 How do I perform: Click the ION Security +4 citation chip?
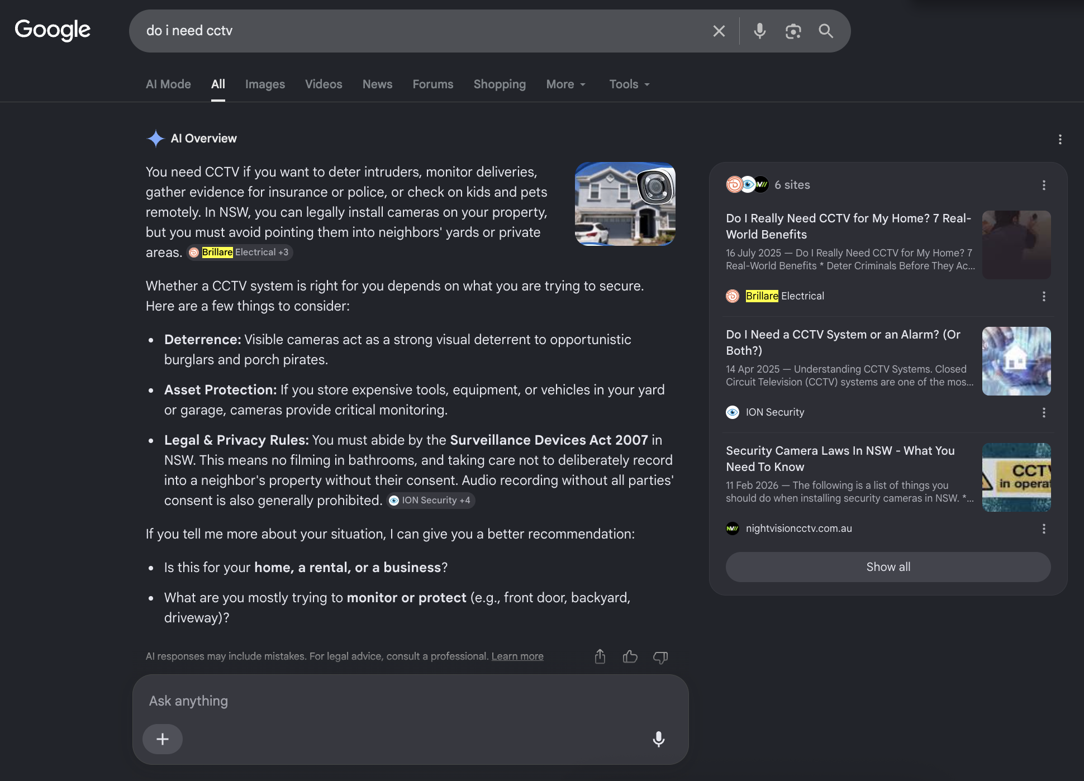(x=431, y=501)
